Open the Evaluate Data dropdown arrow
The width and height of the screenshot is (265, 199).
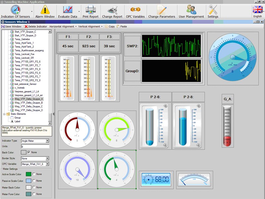pos(79,12)
